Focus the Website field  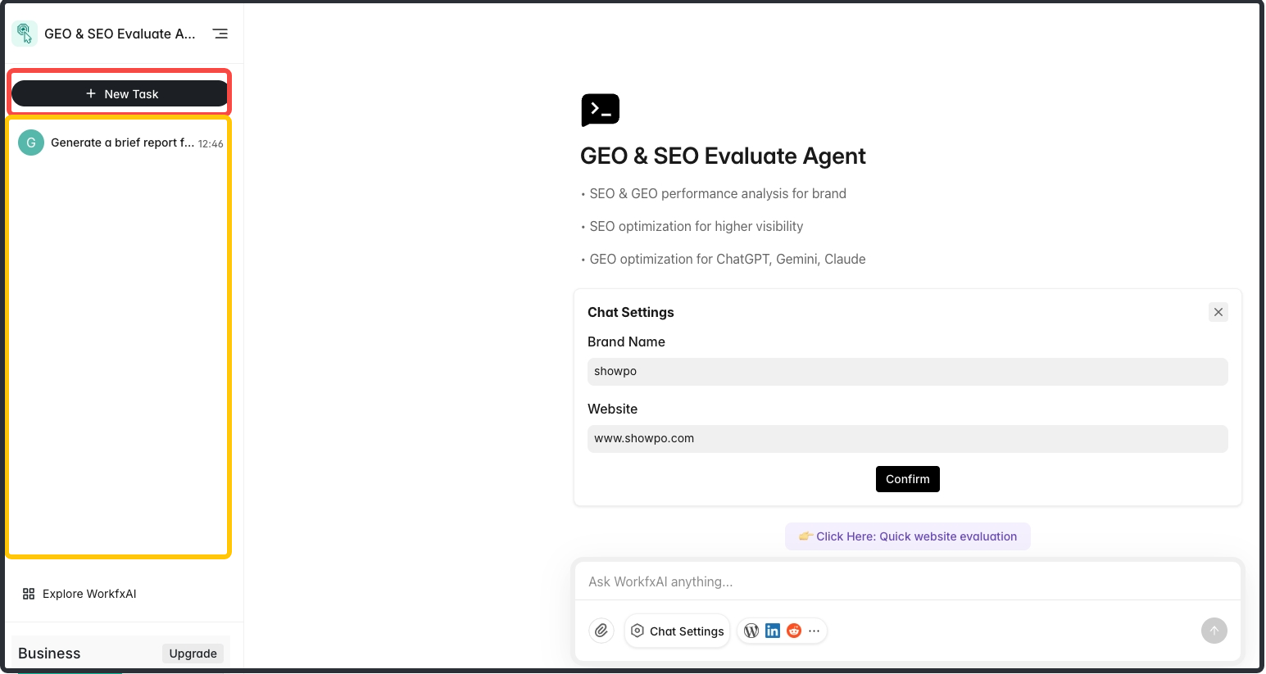pos(907,438)
